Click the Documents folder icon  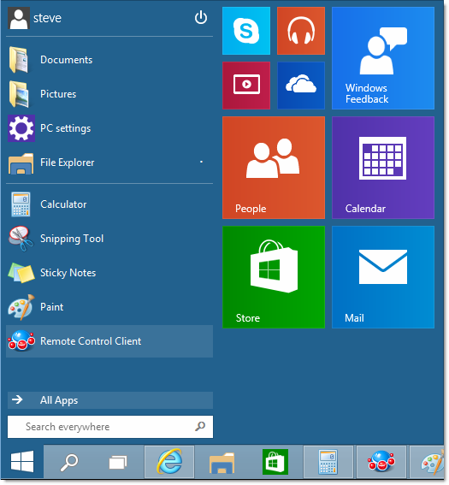tap(19, 59)
